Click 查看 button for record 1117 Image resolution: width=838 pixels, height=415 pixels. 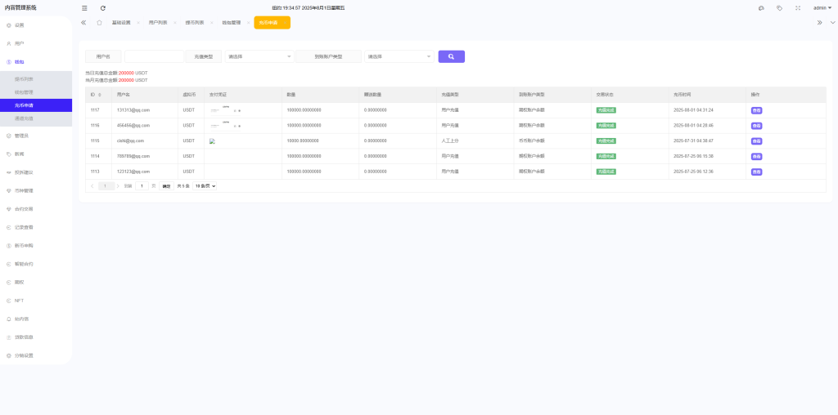click(x=756, y=110)
